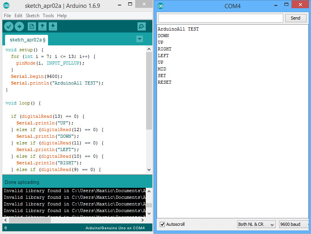Open Serial Monitor via the magnifier icon
311x234 pixels.
pyautogui.click(x=141, y=27)
